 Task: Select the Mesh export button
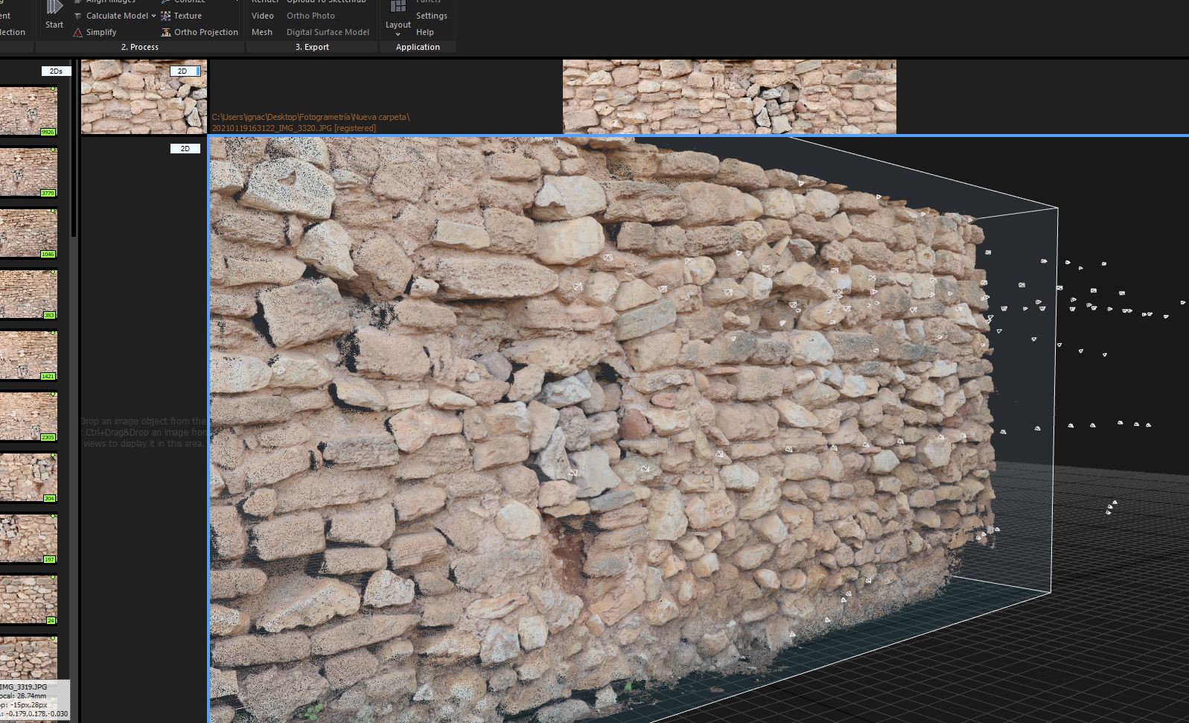(x=261, y=32)
